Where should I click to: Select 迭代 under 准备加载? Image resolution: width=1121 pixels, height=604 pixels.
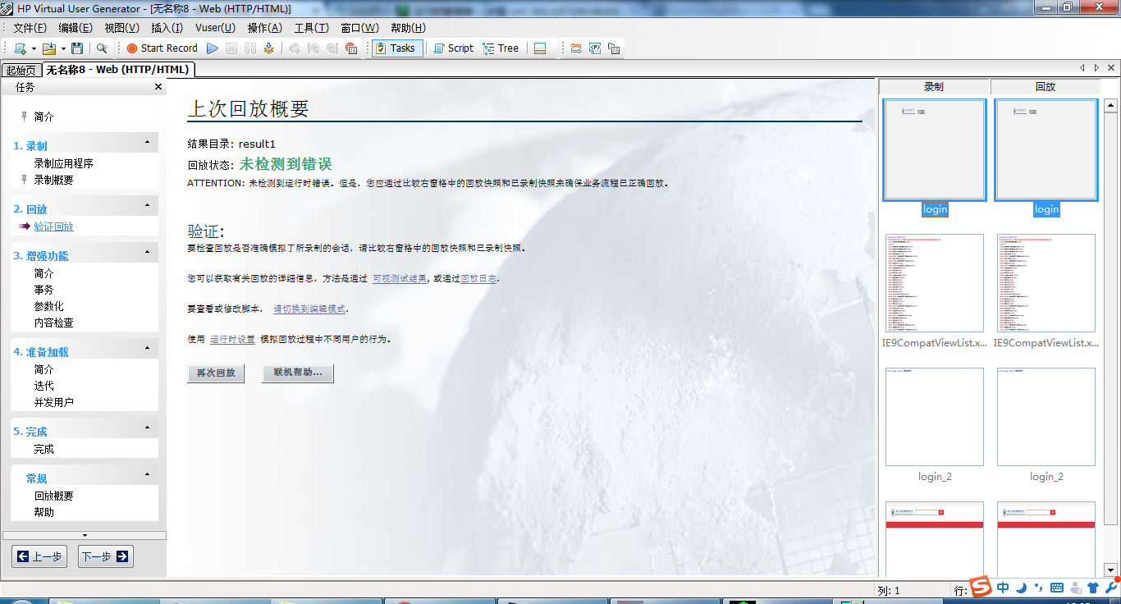[x=44, y=386]
